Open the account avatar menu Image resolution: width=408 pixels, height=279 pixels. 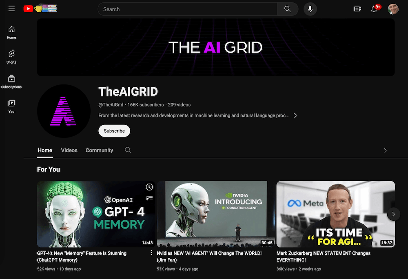[393, 9]
